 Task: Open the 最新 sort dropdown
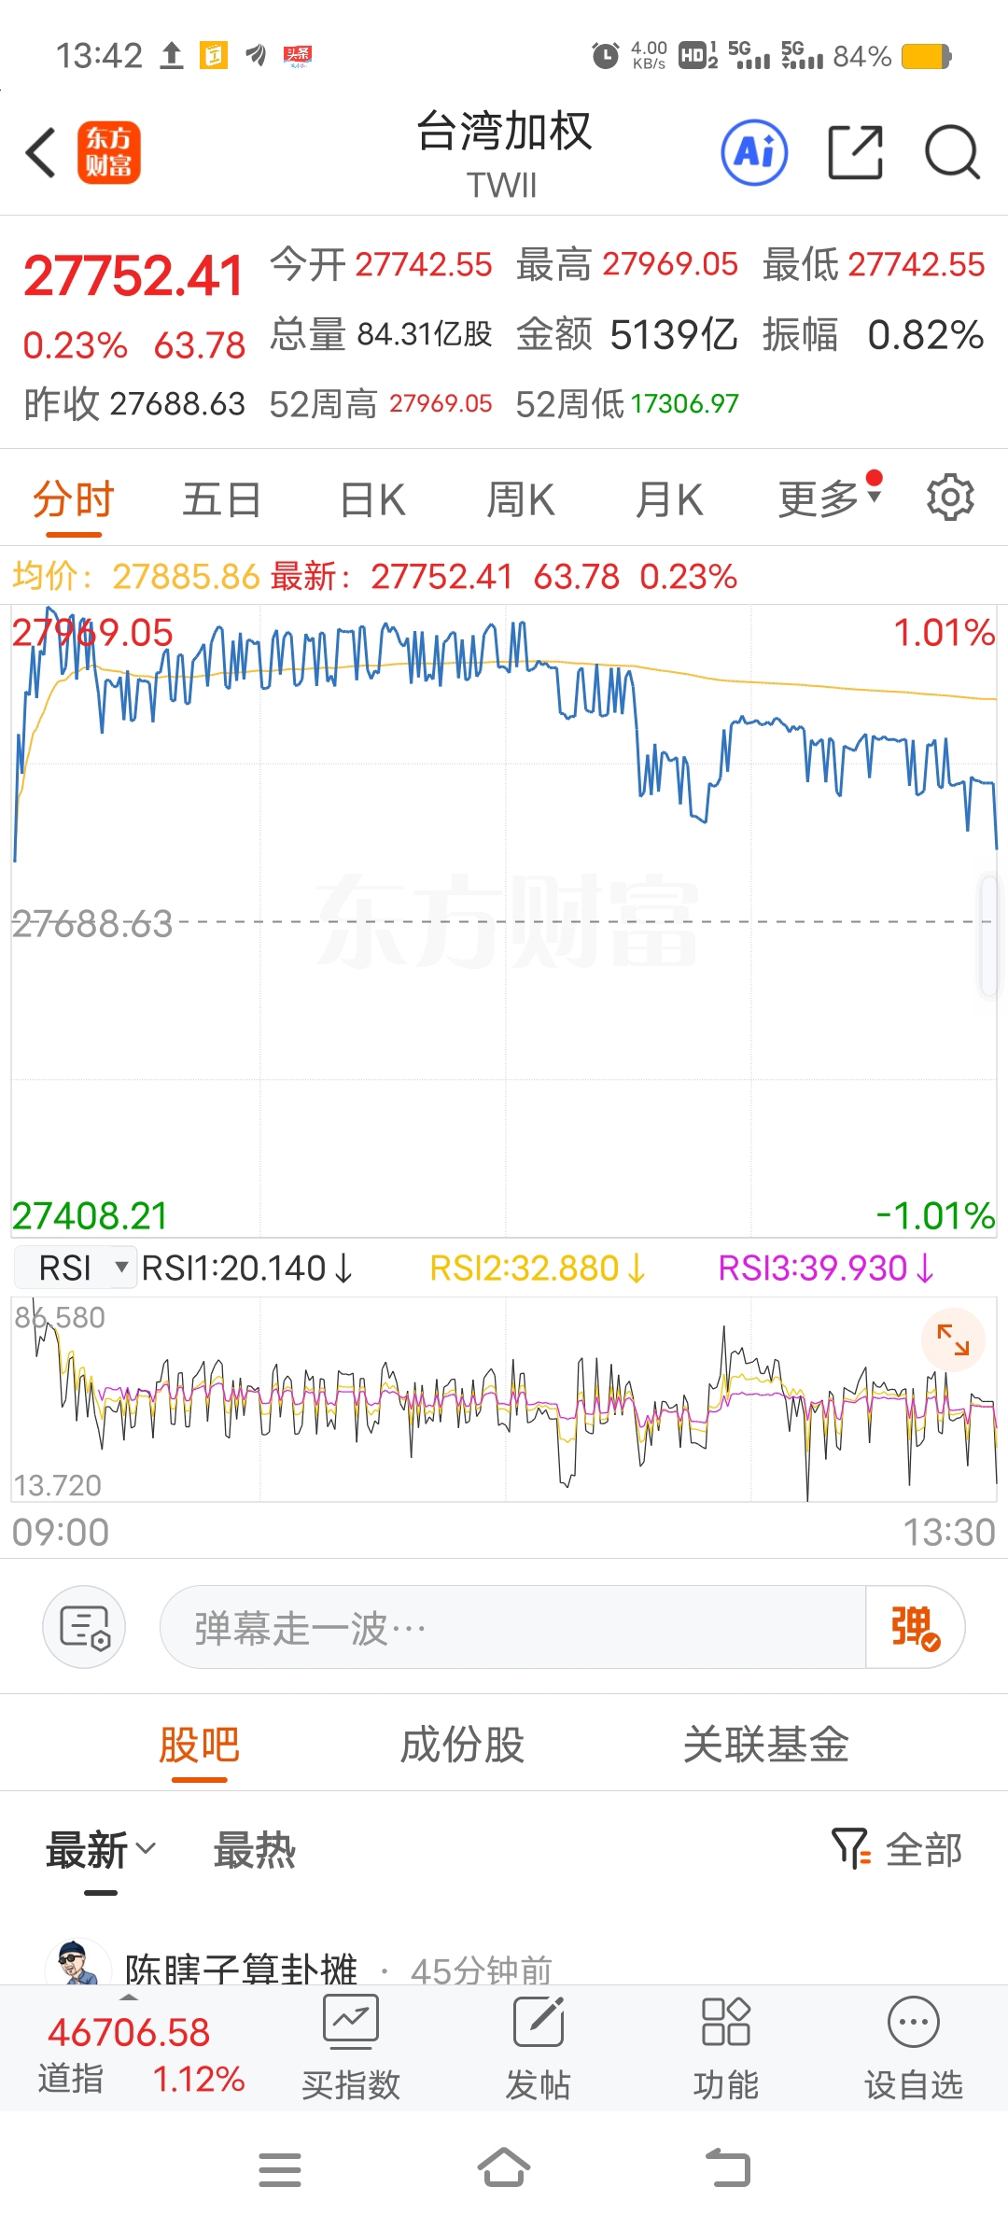(101, 1850)
